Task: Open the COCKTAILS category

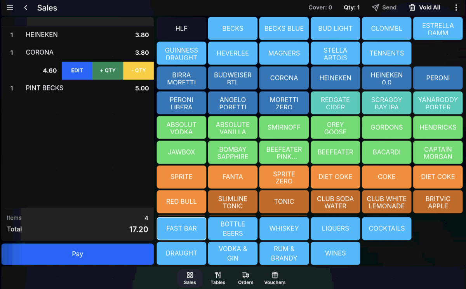Action: click(x=386, y=228)
